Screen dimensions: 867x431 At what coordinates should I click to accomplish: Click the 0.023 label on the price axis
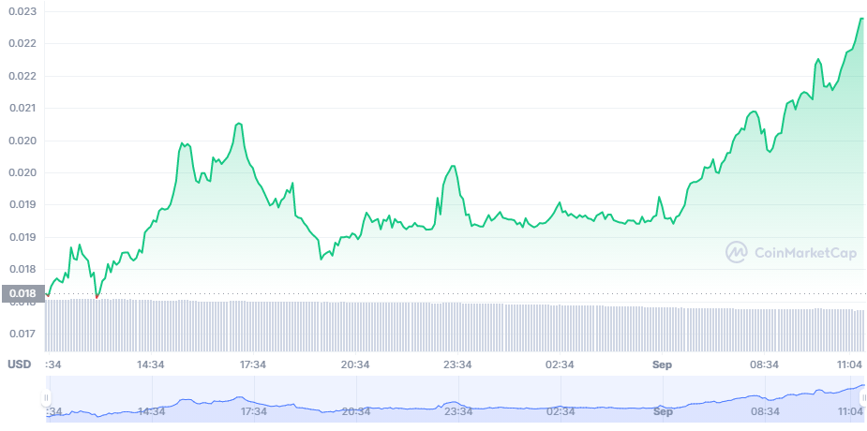point(22,11)
